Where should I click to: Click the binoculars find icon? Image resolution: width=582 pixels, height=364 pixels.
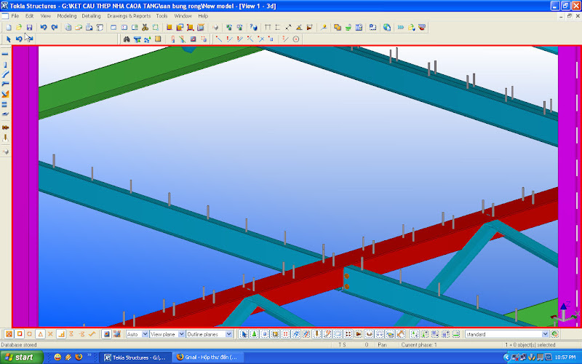(126, 39)
